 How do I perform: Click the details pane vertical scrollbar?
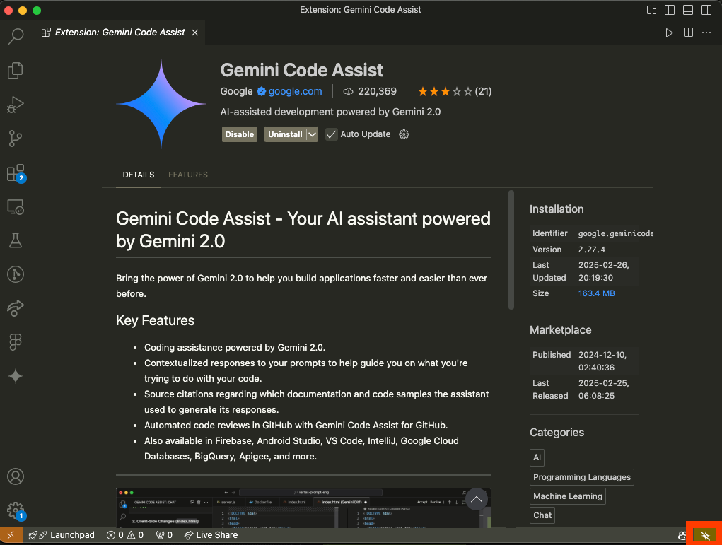coord(511,250)
